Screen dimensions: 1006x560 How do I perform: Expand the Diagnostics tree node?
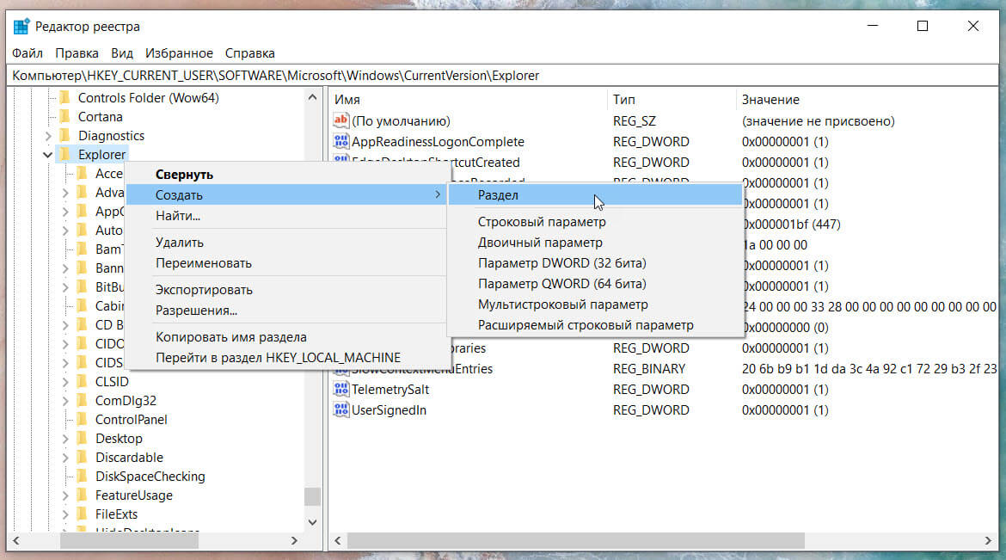pos(48,136)
